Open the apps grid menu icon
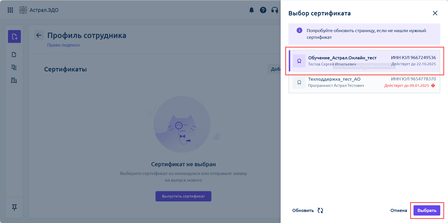This screenshot has height=223, width=448. click(x=10, y=10)
